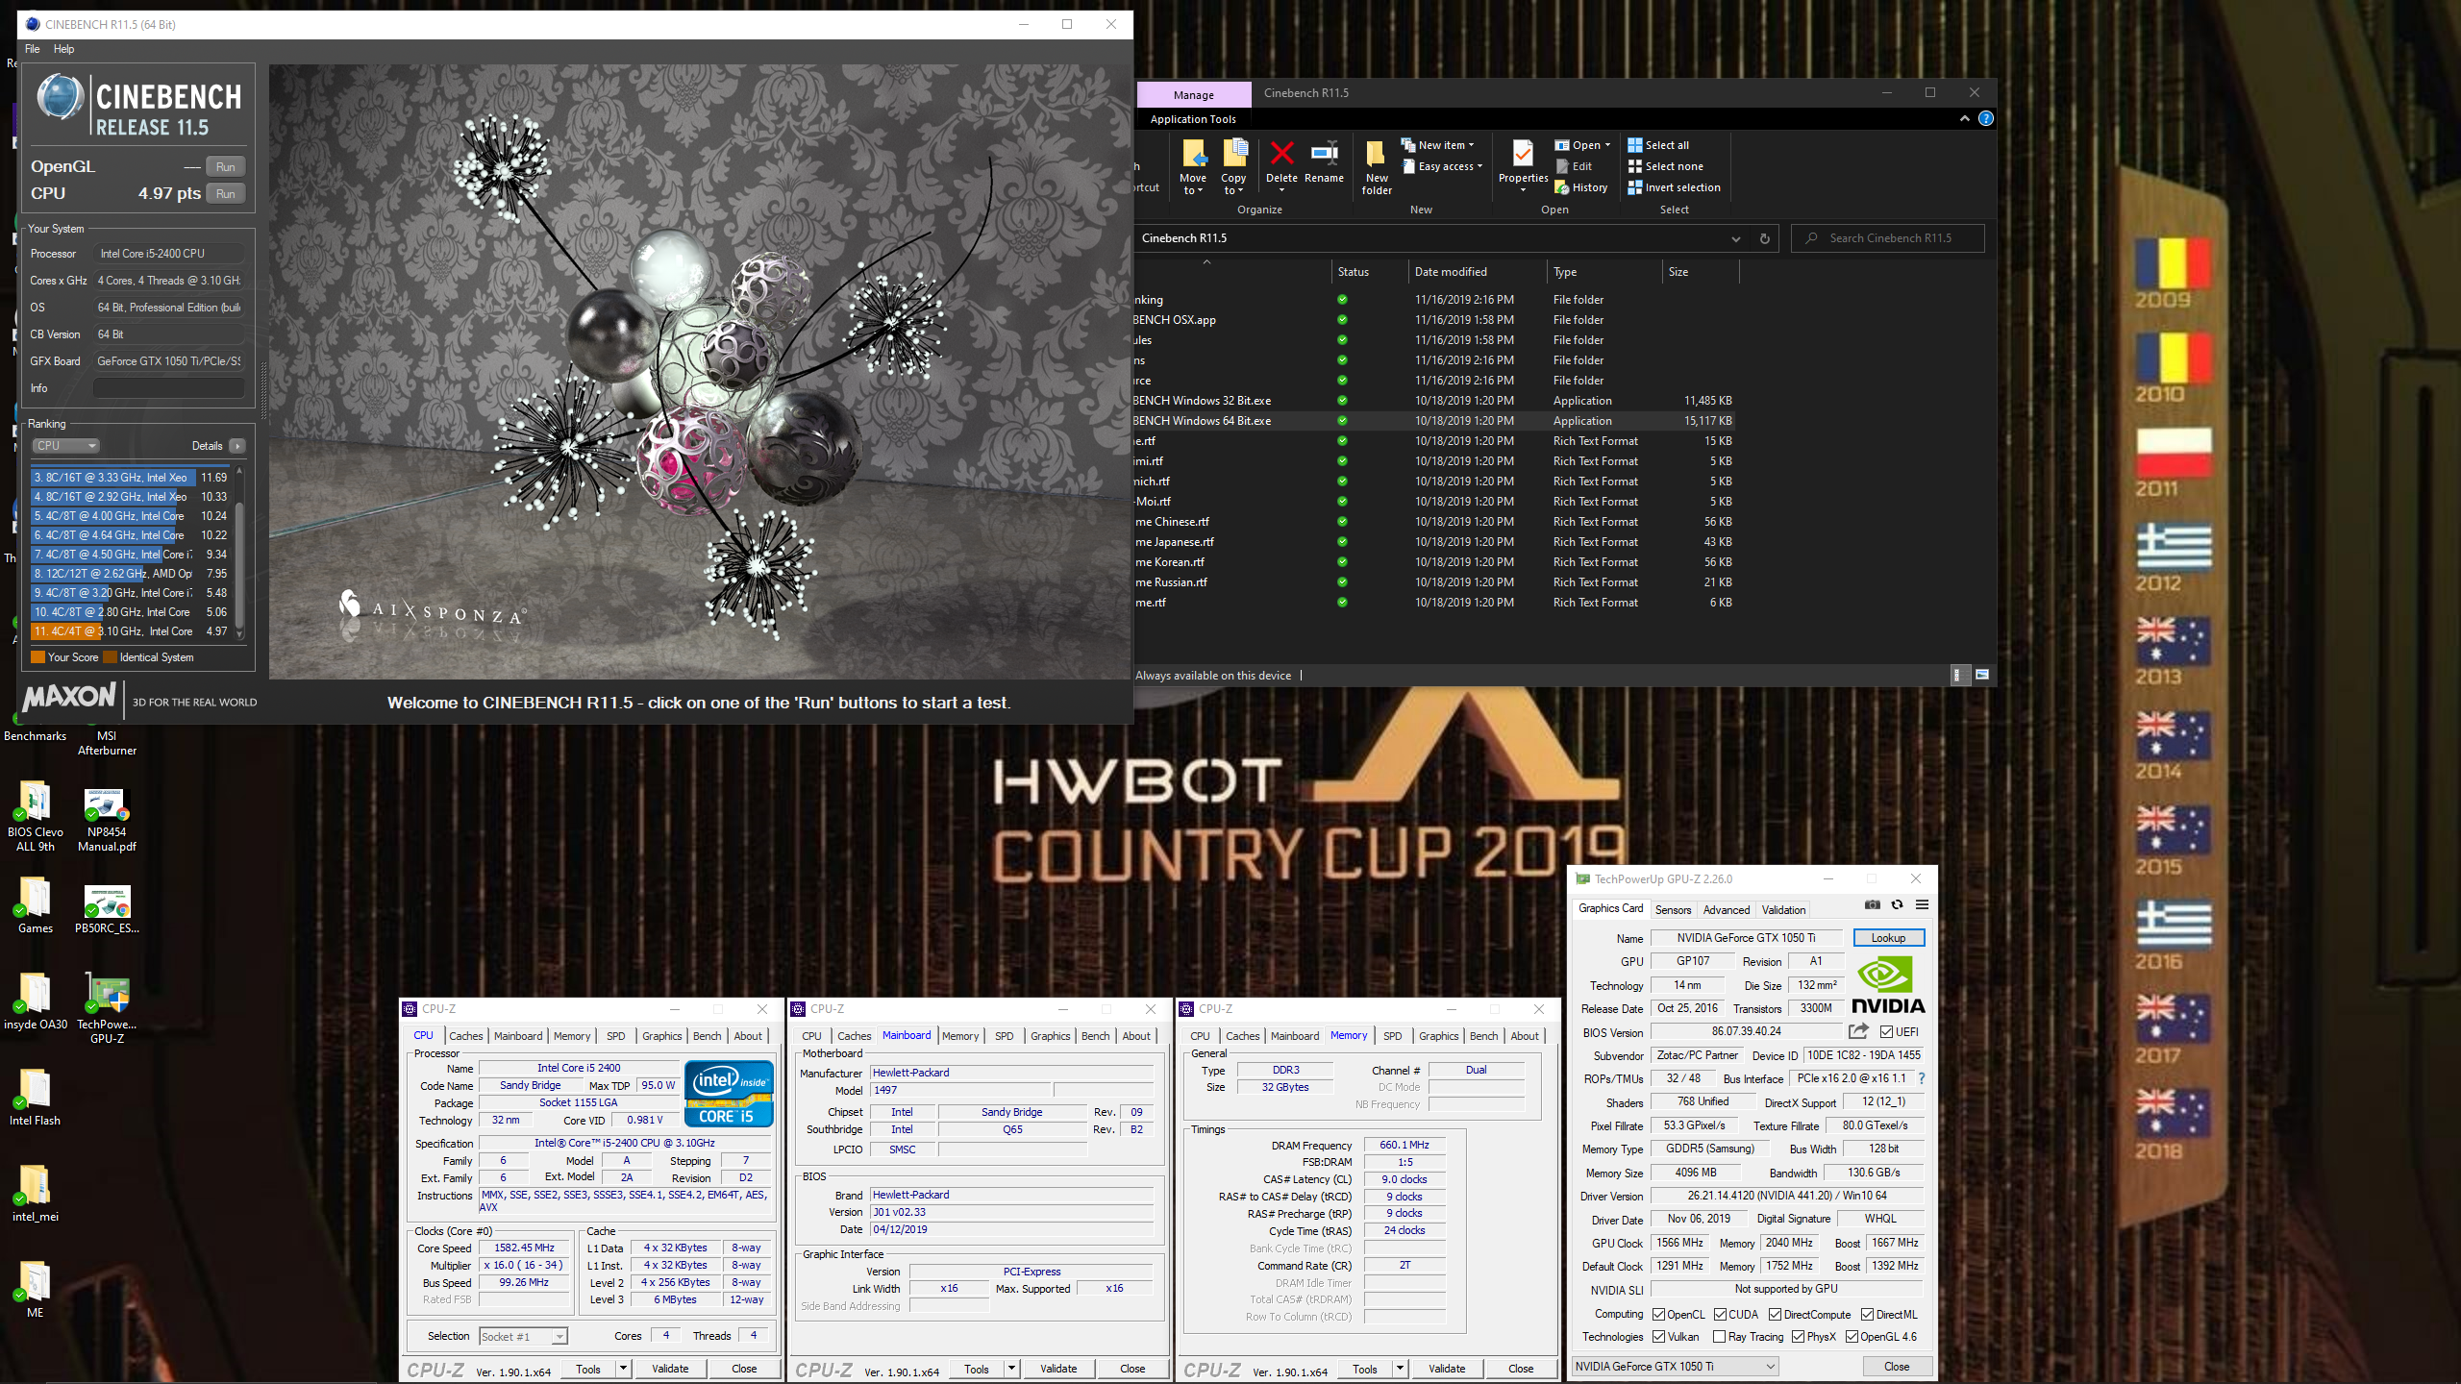Screen dimensions: 2461x1384
Task: Open the Help menu in Cinebench
Action: (x=63, y=49)
